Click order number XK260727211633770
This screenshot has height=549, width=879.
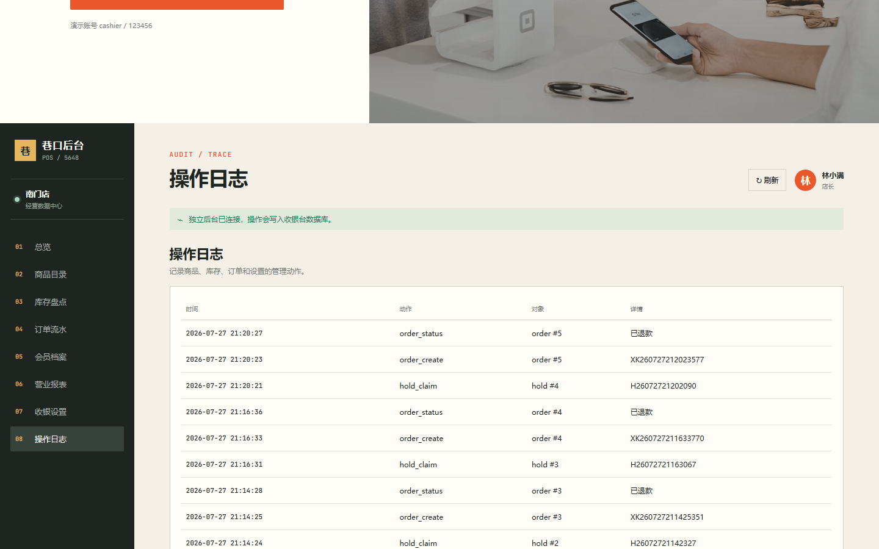667,439
